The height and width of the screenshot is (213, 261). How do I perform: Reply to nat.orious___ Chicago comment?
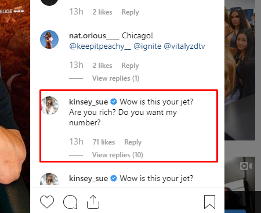[130, 66]
